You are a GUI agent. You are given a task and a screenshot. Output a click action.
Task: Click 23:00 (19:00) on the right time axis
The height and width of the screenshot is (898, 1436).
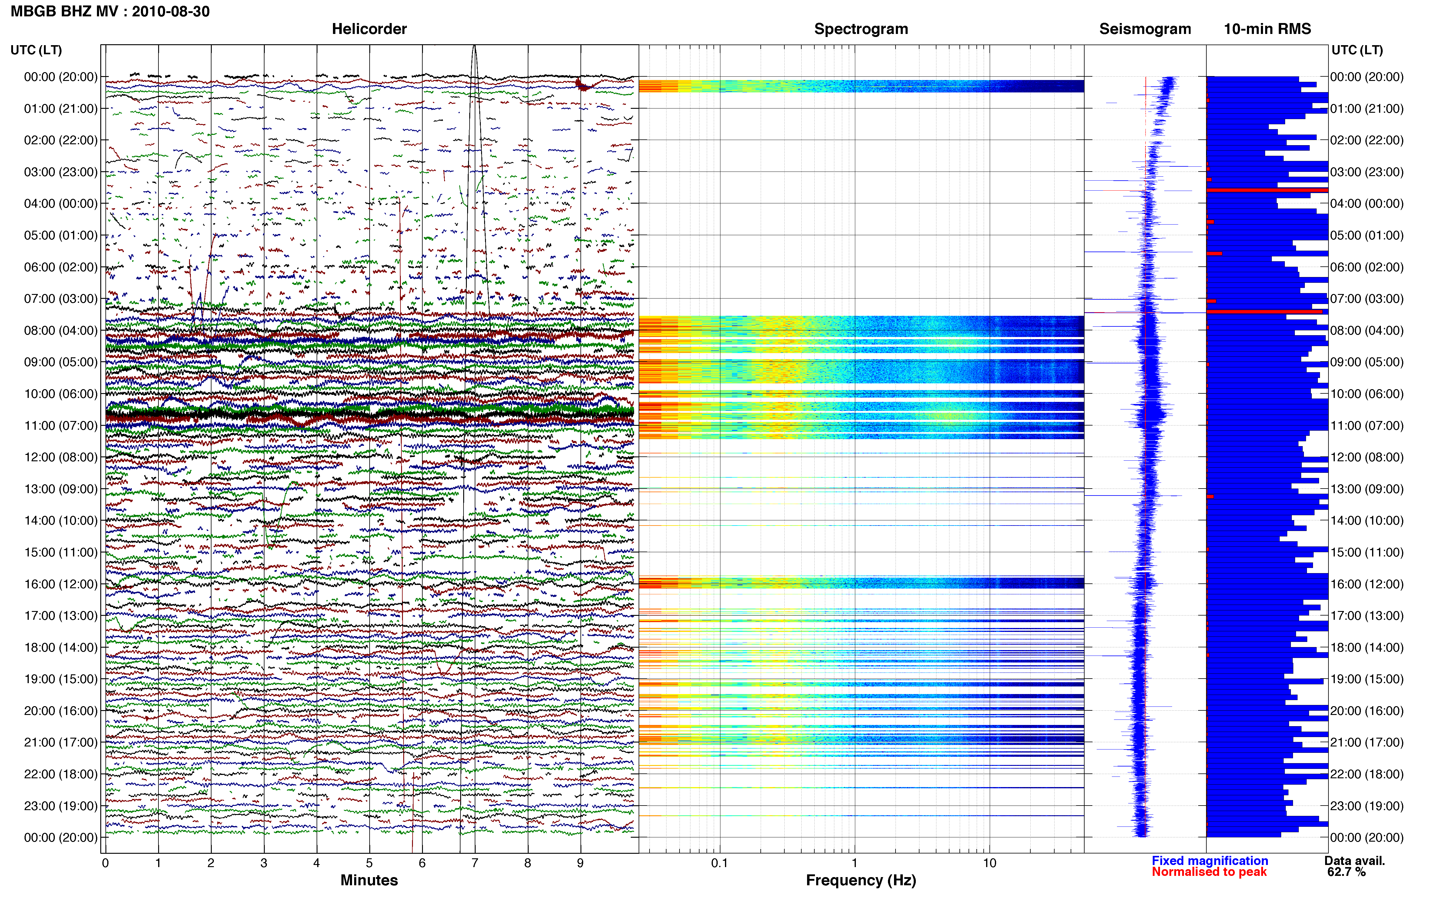[x=1367, y=806]
